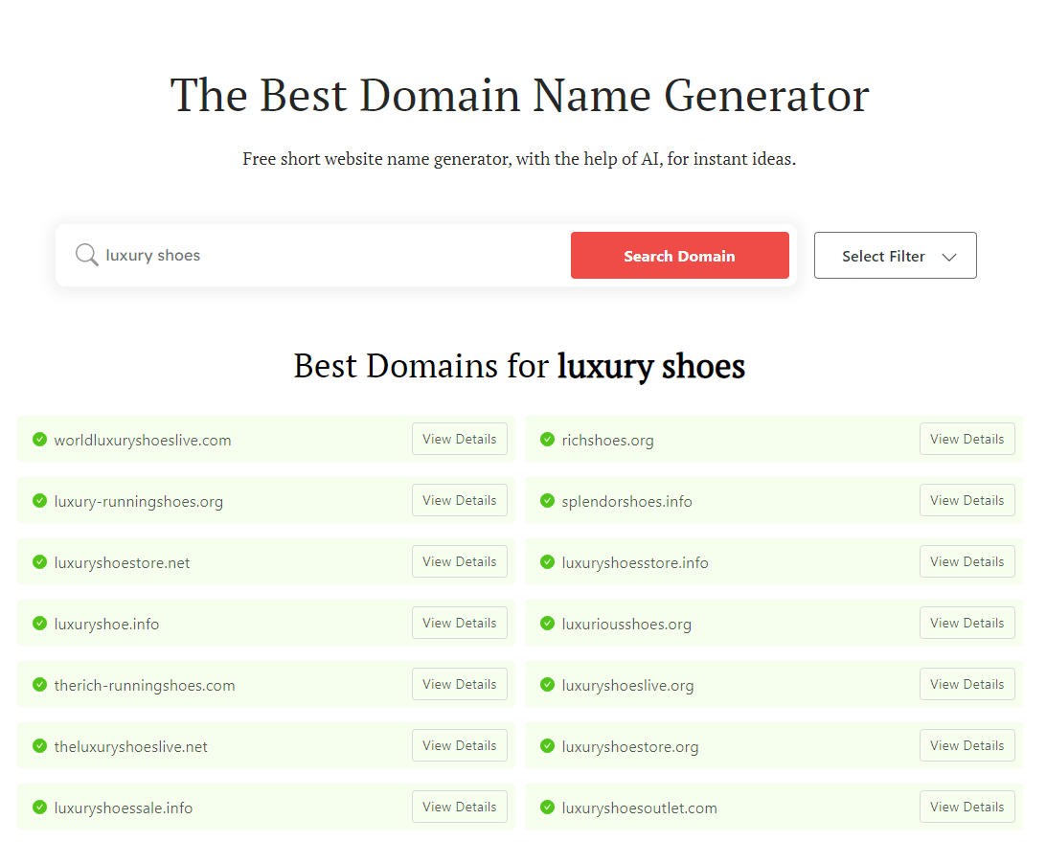
Task: View Details for luxuryshoeslive.org
Action: [967, 685]
